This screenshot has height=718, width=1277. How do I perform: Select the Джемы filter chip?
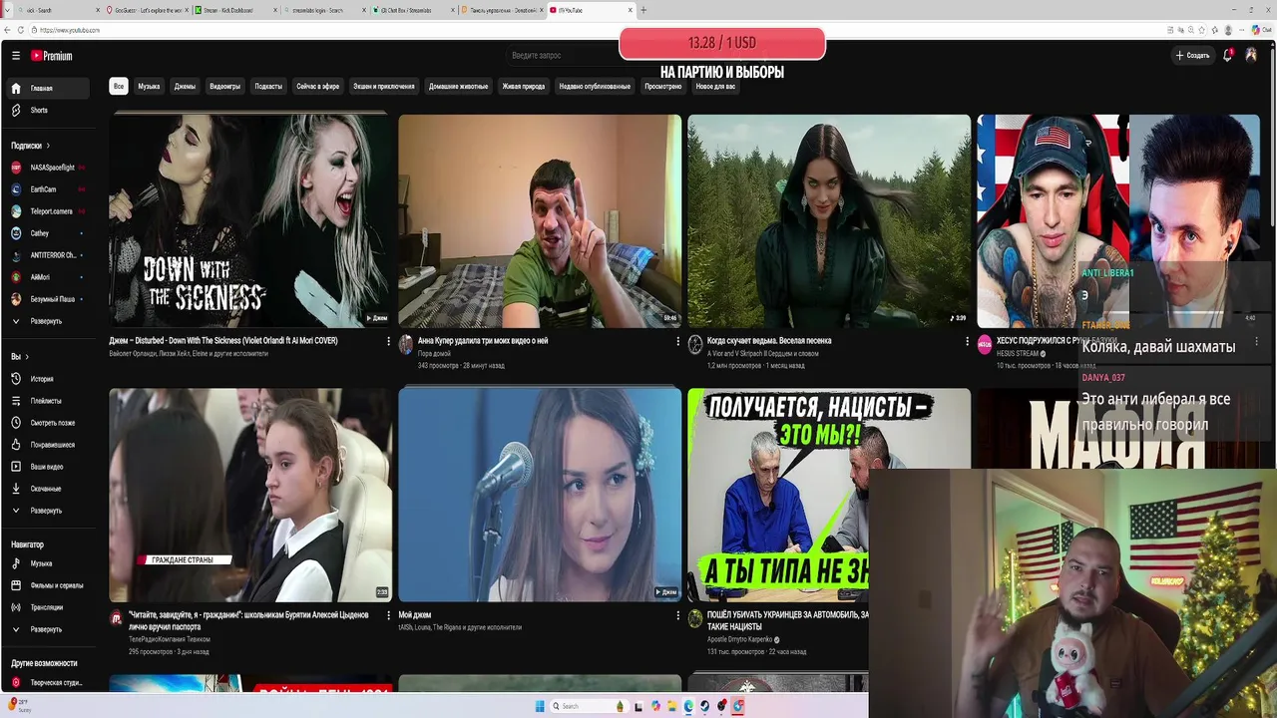click(185, 87)
